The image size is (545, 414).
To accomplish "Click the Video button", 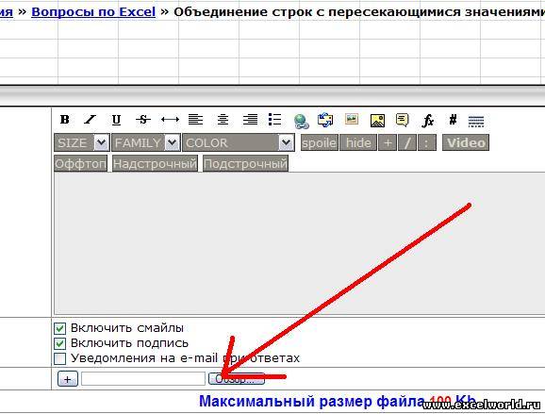I will pyautogui.click(x=466, y=142).
